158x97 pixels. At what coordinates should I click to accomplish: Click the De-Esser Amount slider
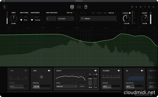coord(111,86)
